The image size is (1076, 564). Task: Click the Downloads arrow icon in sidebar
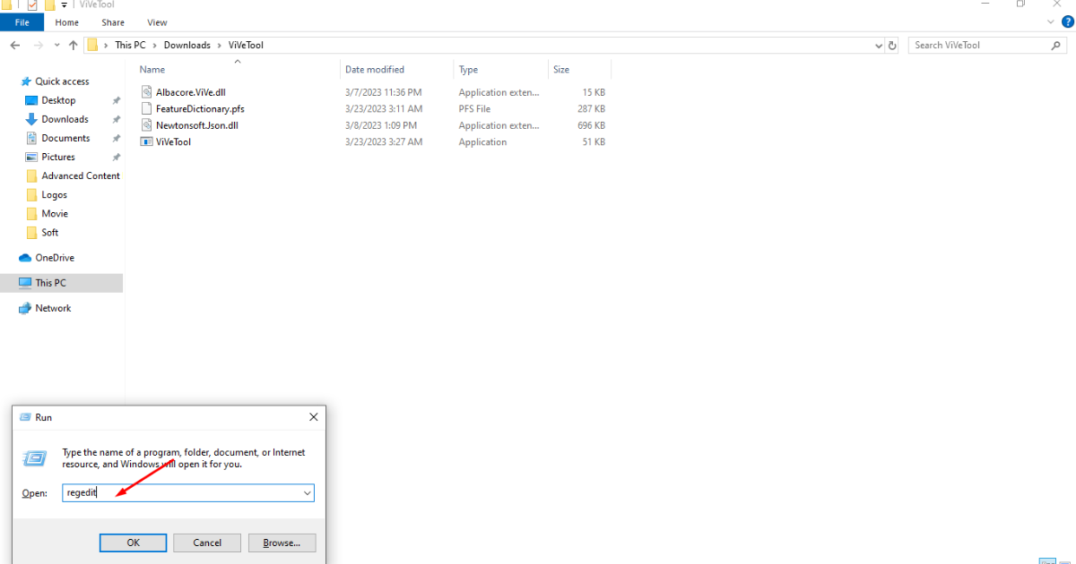[32, 119]
